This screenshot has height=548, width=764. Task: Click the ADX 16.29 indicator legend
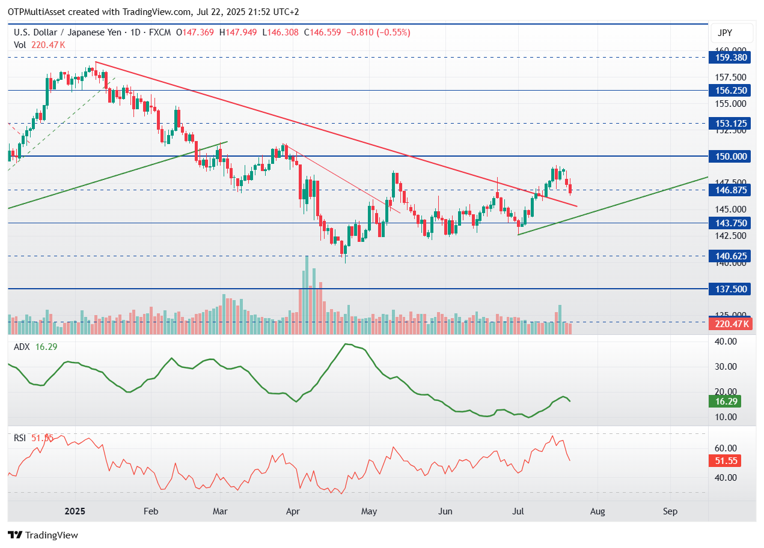click(35, 346)
